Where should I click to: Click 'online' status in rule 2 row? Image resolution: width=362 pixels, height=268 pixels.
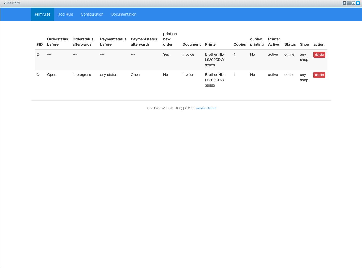pyautogui.click(x=289, y=54)
